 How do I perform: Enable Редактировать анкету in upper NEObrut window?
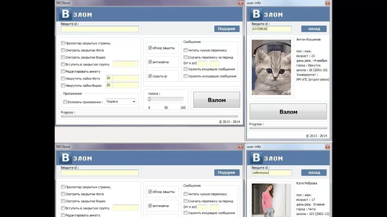pyautogui.click(x=63, y=71)
